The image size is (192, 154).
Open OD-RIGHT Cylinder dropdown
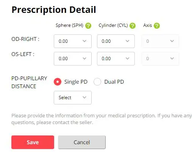(x=116, y=41)
